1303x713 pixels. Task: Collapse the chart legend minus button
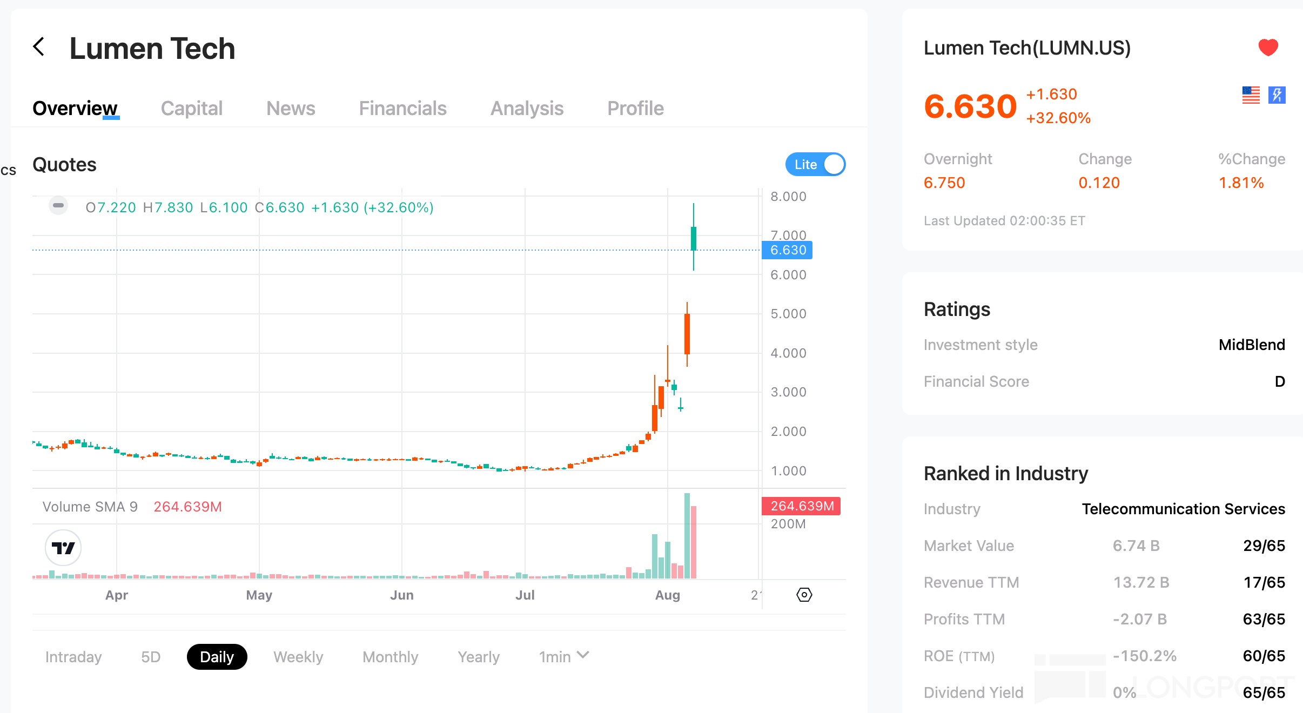58,205
